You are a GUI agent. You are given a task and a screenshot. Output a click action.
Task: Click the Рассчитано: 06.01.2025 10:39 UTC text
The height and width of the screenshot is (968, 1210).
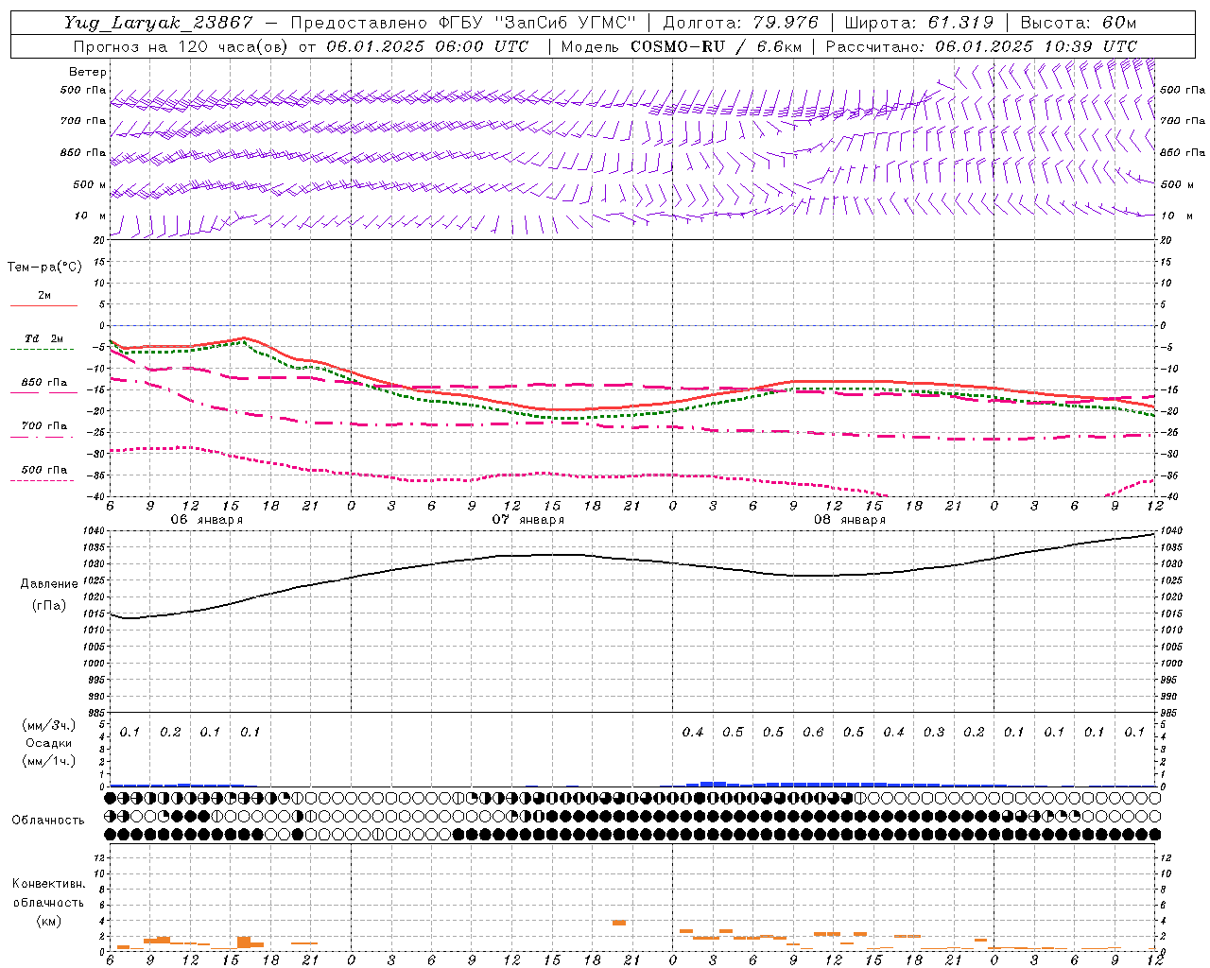[981, 46]
